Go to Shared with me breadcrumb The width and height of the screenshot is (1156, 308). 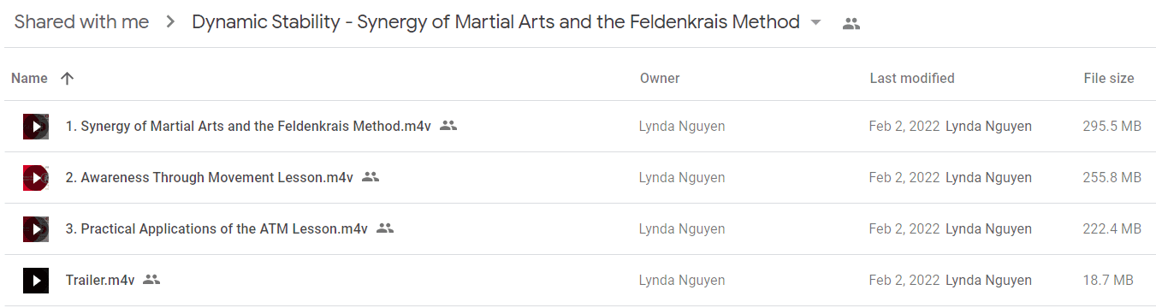(x=81, y=23)
